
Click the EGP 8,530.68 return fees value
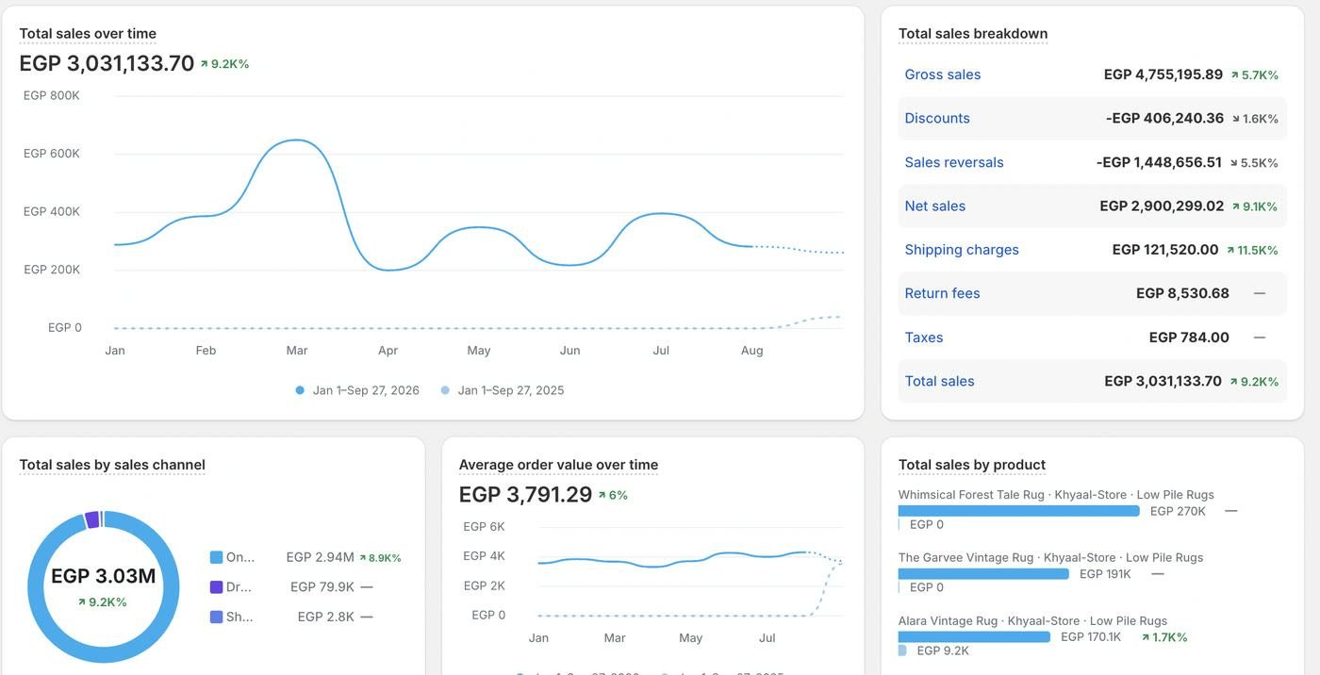(x=1182, y=293)
